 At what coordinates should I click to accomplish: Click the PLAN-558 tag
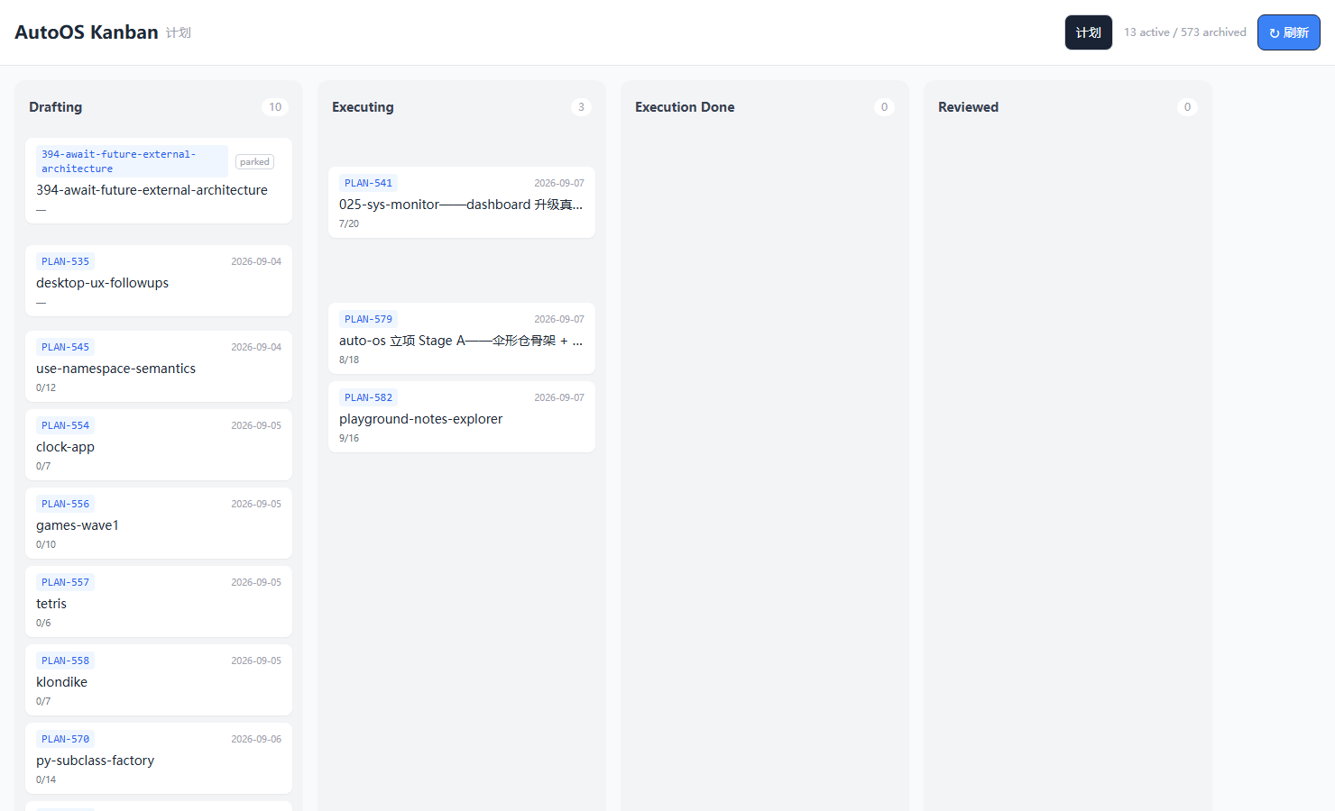tap(65, 661)
